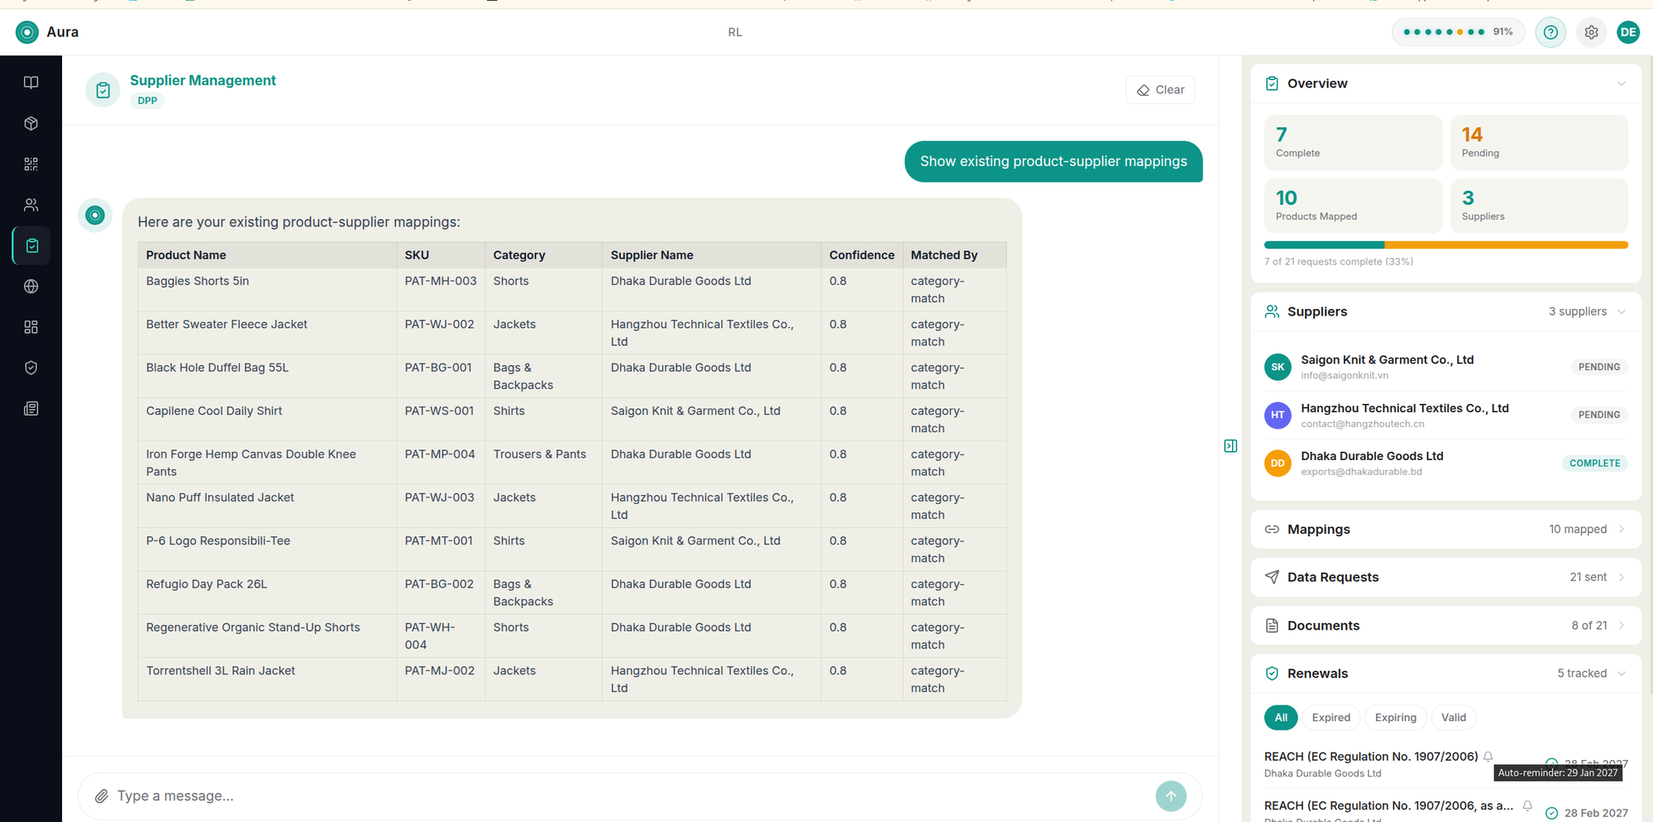Screen dimensions: 1653x822
Task: Open the people icon in sidebar
Action: [x=31, y=205]
